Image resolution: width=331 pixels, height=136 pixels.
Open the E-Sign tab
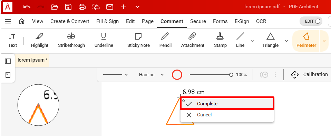(x=242, y=21)
